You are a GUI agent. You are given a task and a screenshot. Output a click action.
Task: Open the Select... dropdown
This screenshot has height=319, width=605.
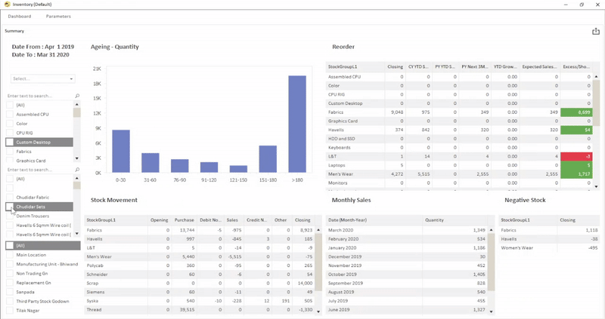tap(43, 78)
